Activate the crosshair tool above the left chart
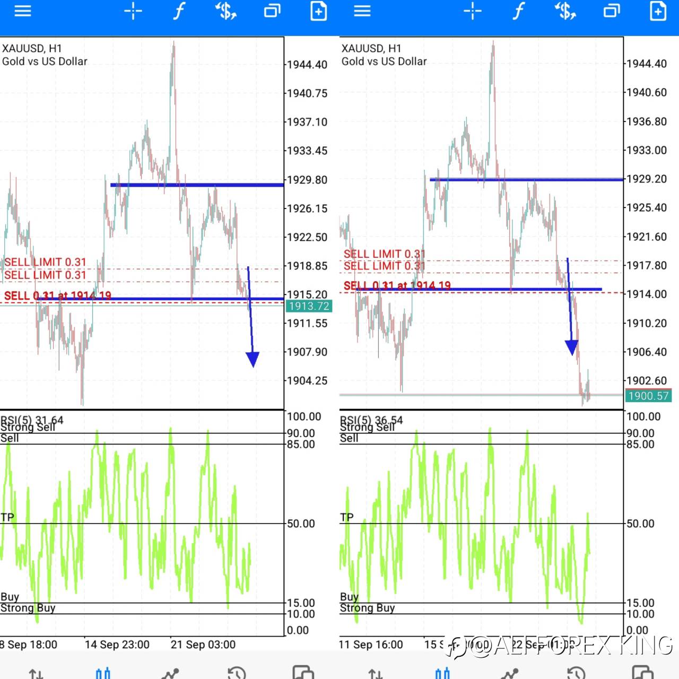 coord(133,11)
